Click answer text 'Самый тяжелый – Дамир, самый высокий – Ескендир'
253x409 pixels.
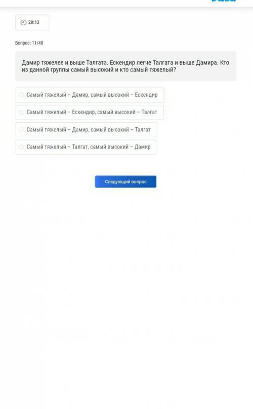coord(92,95)
